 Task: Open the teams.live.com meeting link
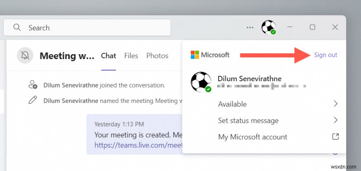point(139,145)
